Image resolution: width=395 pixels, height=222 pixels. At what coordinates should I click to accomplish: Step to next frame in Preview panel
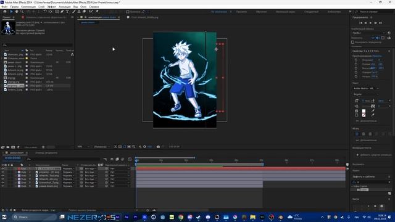(376, 23)
